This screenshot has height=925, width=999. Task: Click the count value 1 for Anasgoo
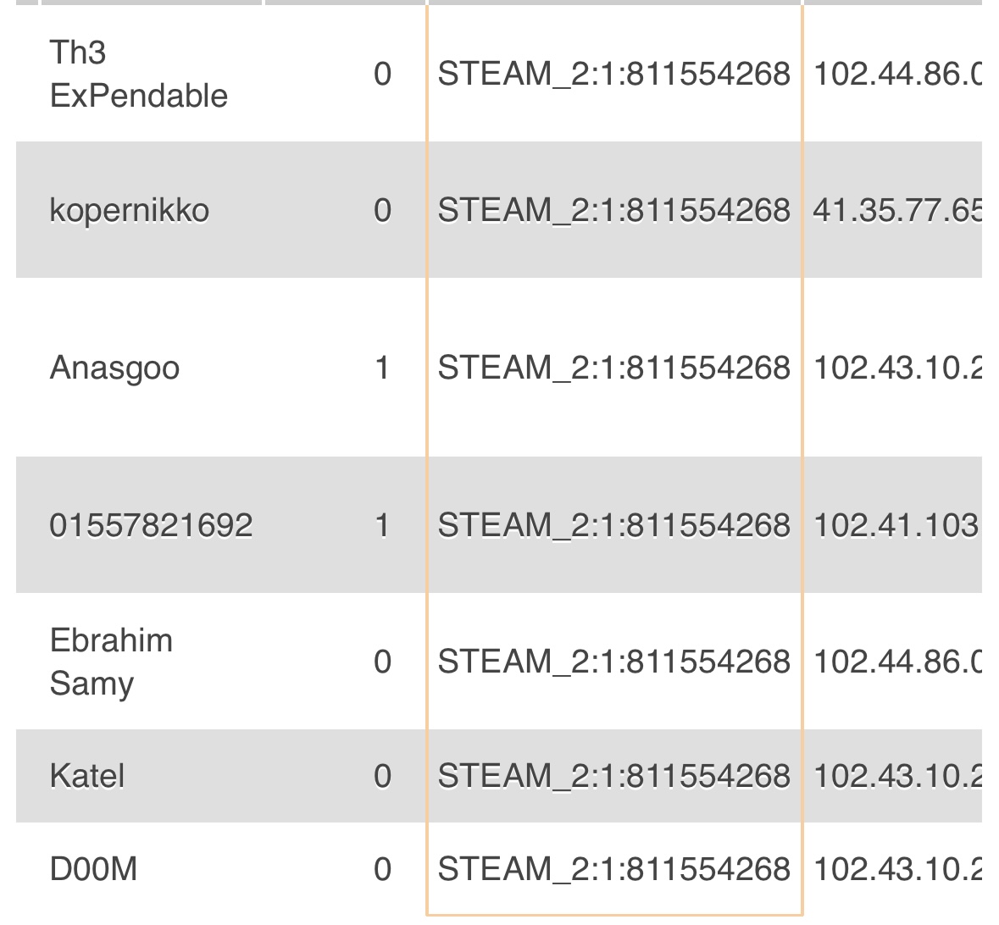click(x=382, y=368)
